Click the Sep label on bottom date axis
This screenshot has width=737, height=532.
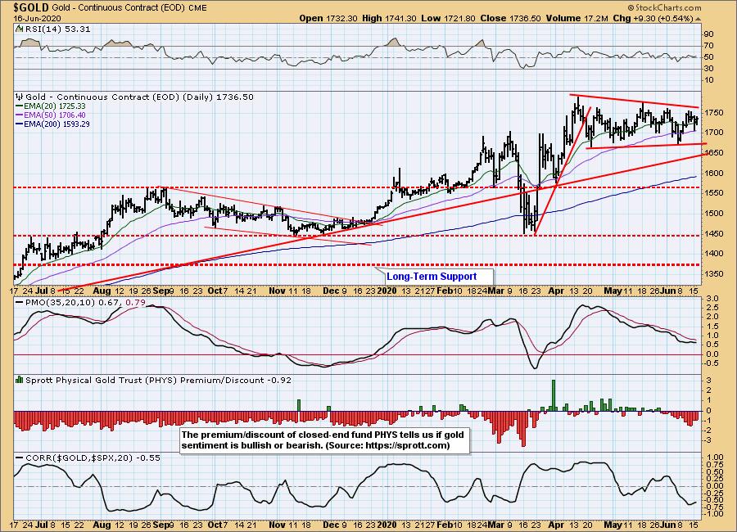(x=161, y=525)
